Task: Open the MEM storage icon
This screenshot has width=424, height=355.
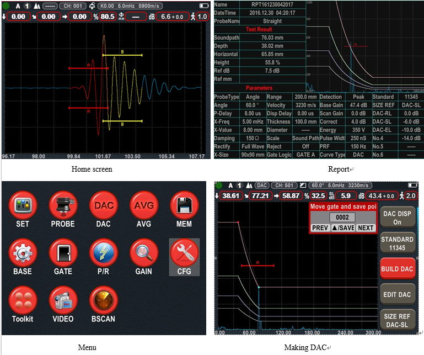Action: tap(184, 206)
